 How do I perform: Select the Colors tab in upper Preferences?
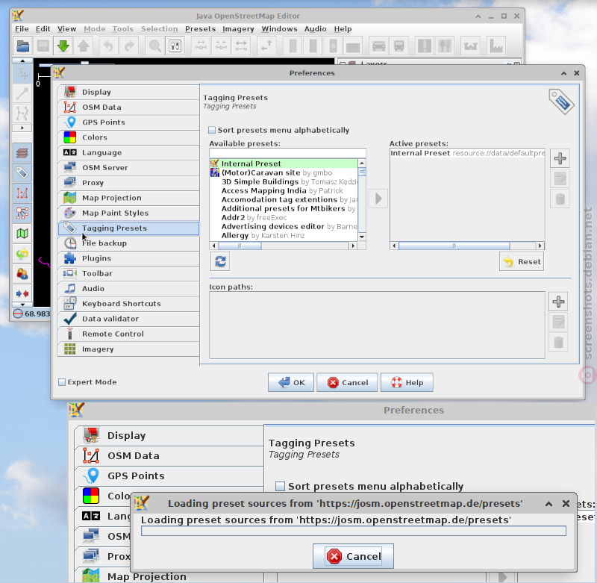(x=128, y=137)
